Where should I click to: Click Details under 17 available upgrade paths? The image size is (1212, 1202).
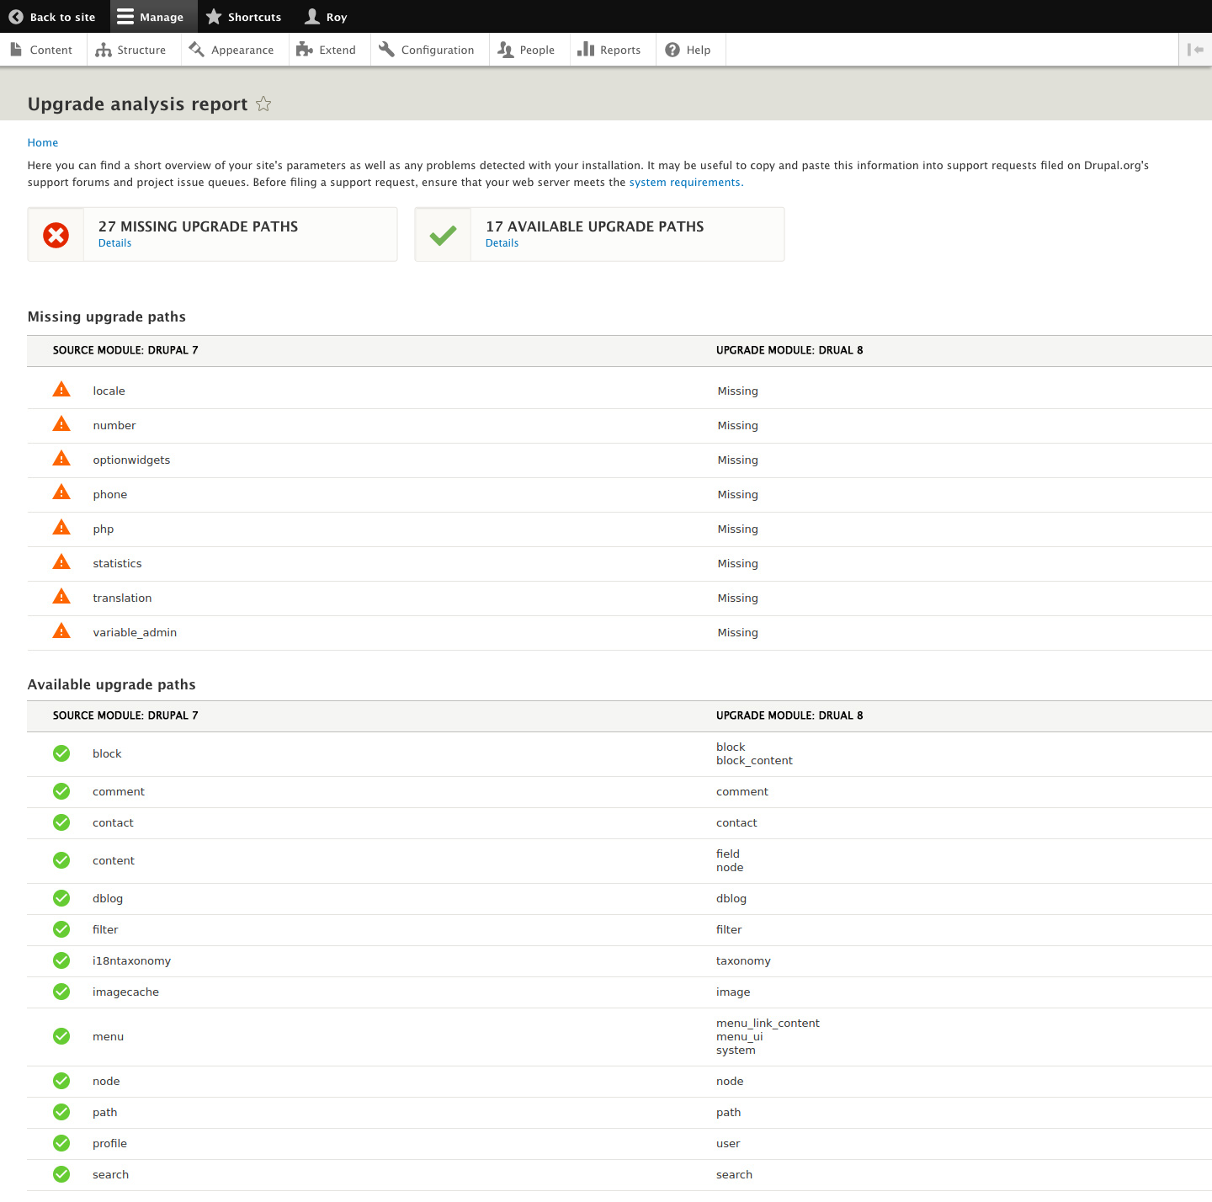tap(502, 242)
